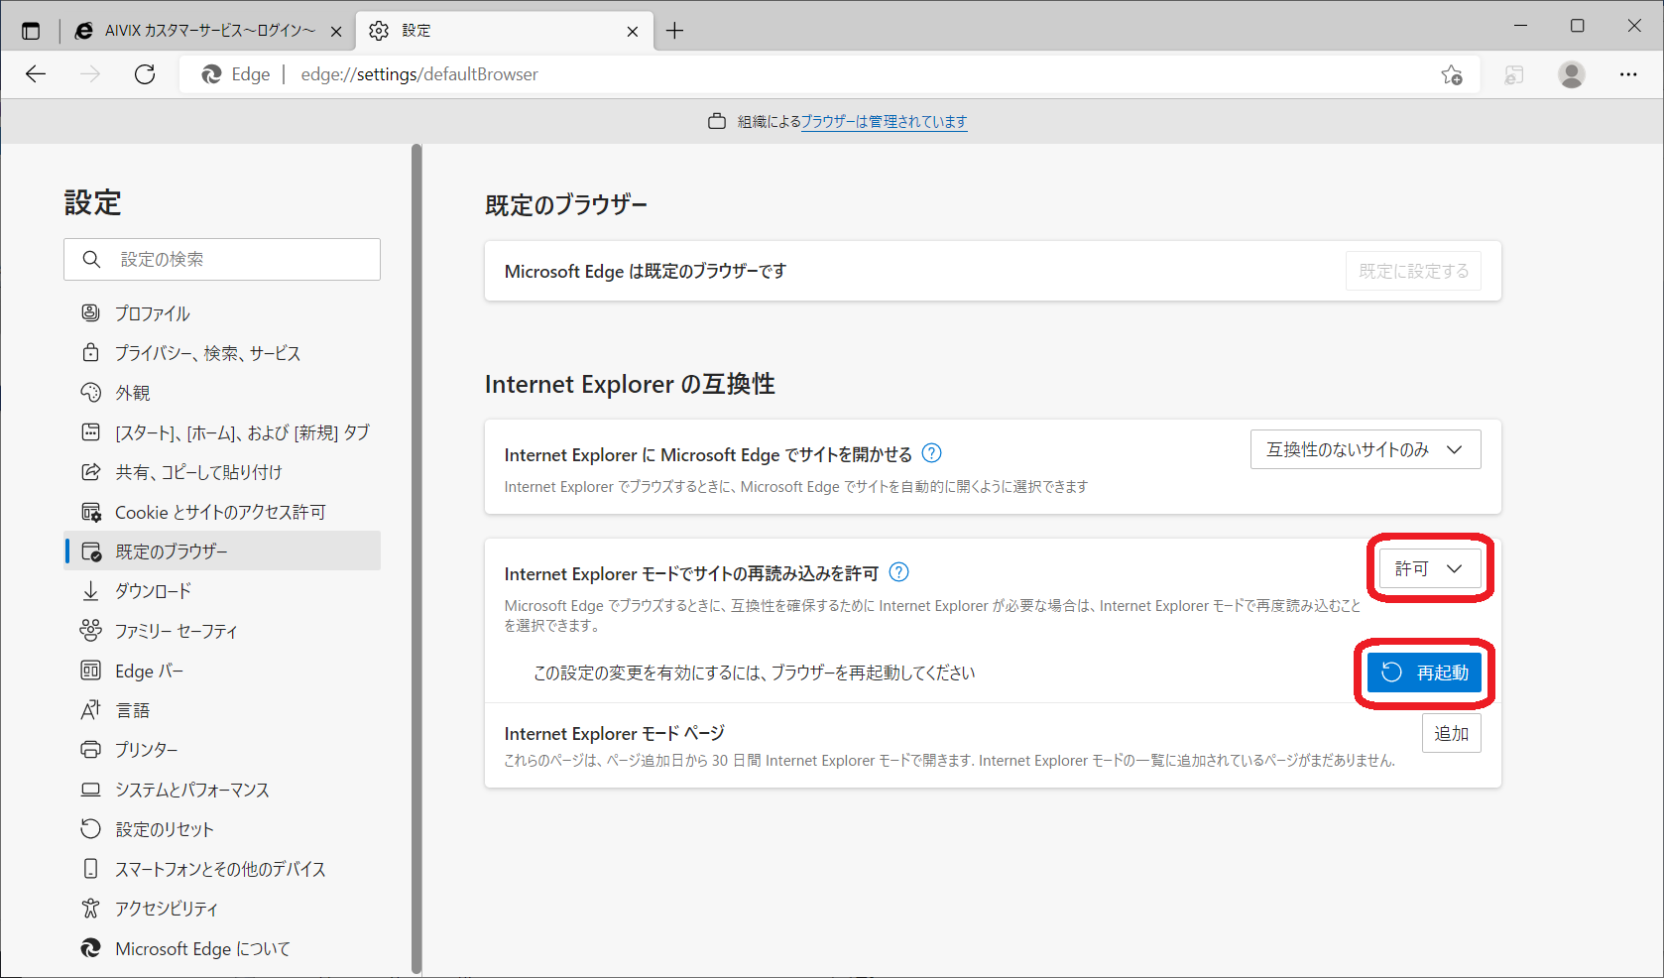Click the printer icon beside プリンター
Screen dimensions: 1664x978
click(x=90, y=750)
